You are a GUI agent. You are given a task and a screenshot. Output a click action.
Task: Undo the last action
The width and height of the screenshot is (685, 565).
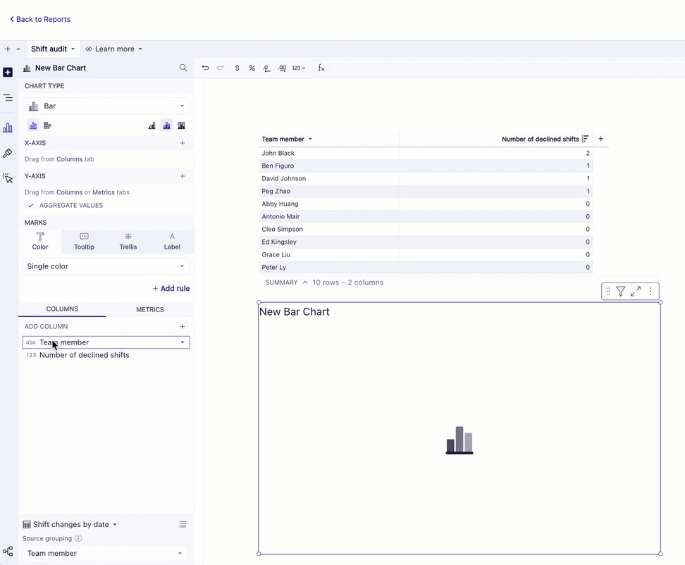point(205,68)
